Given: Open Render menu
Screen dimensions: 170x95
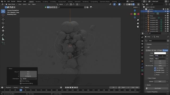Looking at the screenshot, I should pyautogui.click(x=13, y=2).
